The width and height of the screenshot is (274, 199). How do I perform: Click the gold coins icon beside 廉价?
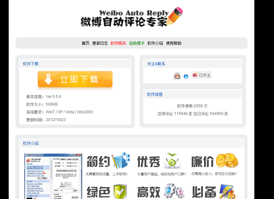(227, 160)
